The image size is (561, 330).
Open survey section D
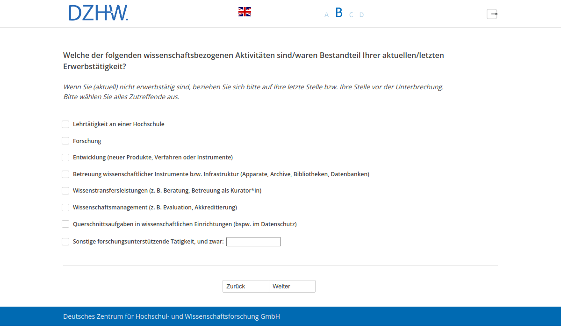[x=361, y=14]
